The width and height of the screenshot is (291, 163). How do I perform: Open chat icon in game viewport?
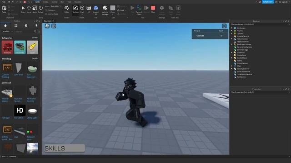[54, 26]
